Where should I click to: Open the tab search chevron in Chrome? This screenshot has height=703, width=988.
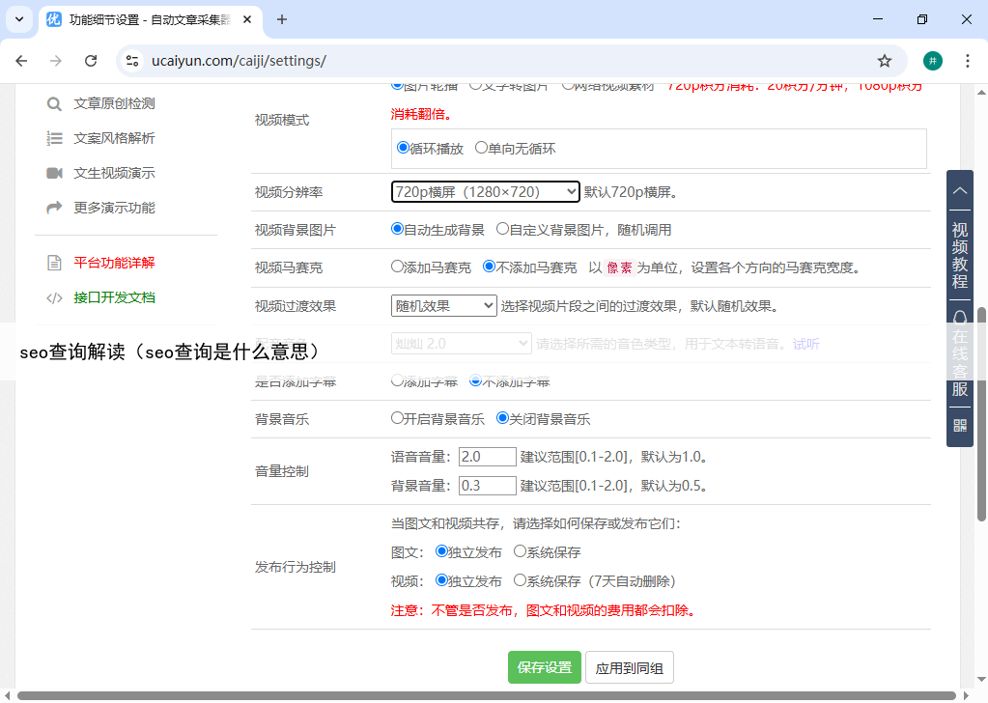pyautogui.click(x=18, y=19)
